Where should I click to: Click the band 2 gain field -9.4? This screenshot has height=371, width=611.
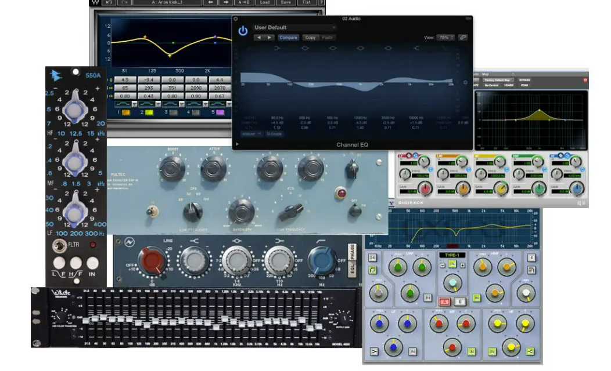click(149, 80)
